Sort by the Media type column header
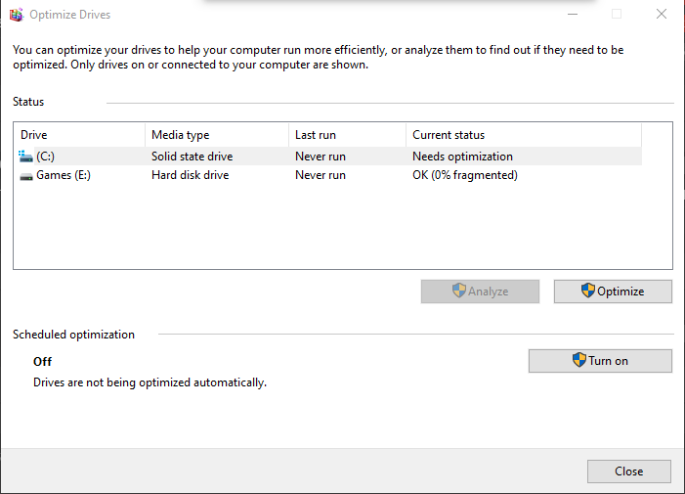Image resolution: width=685 pixels, height=494 pixels. tap(217, 135)
